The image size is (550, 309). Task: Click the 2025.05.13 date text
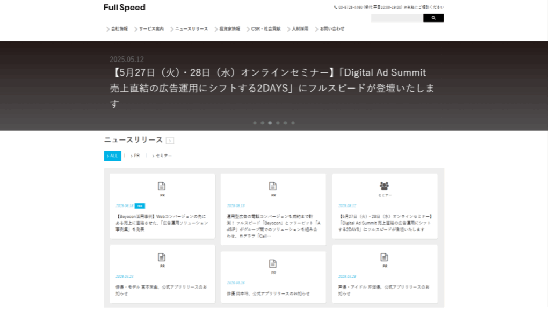pyautogui.click(x=236, y=206)
